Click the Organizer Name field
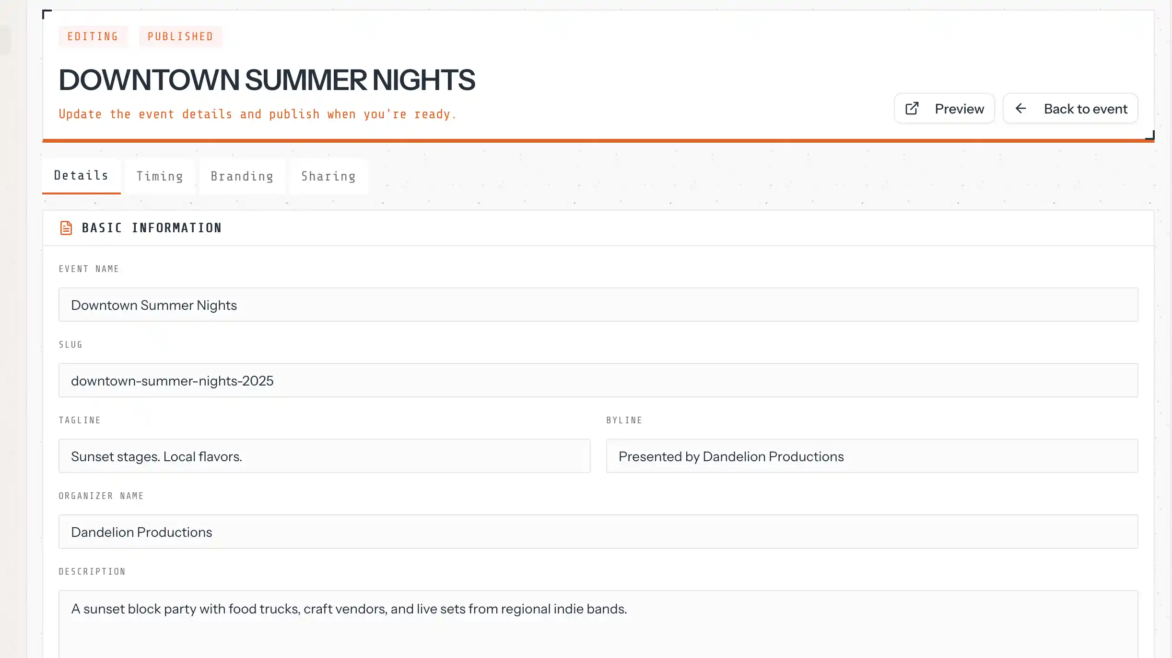 (x=598, y=532)
